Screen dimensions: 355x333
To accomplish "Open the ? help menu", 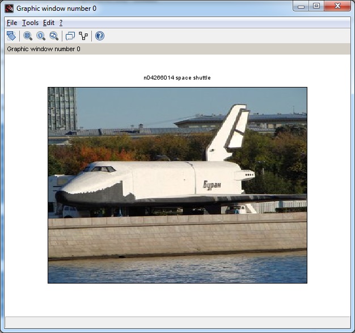I will [61, 23].
